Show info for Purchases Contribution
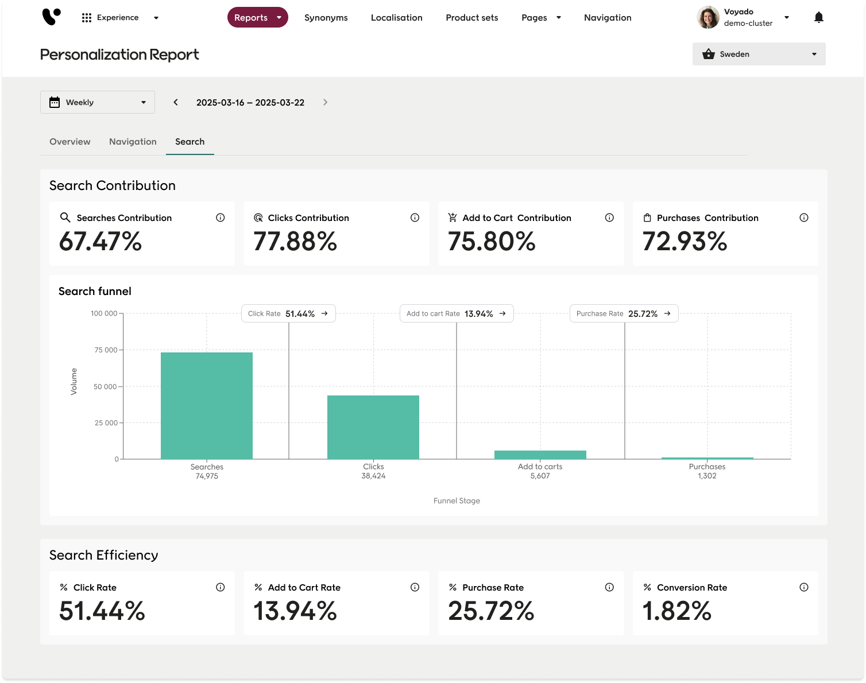This screenshot has width=866, height=683. 803,218
